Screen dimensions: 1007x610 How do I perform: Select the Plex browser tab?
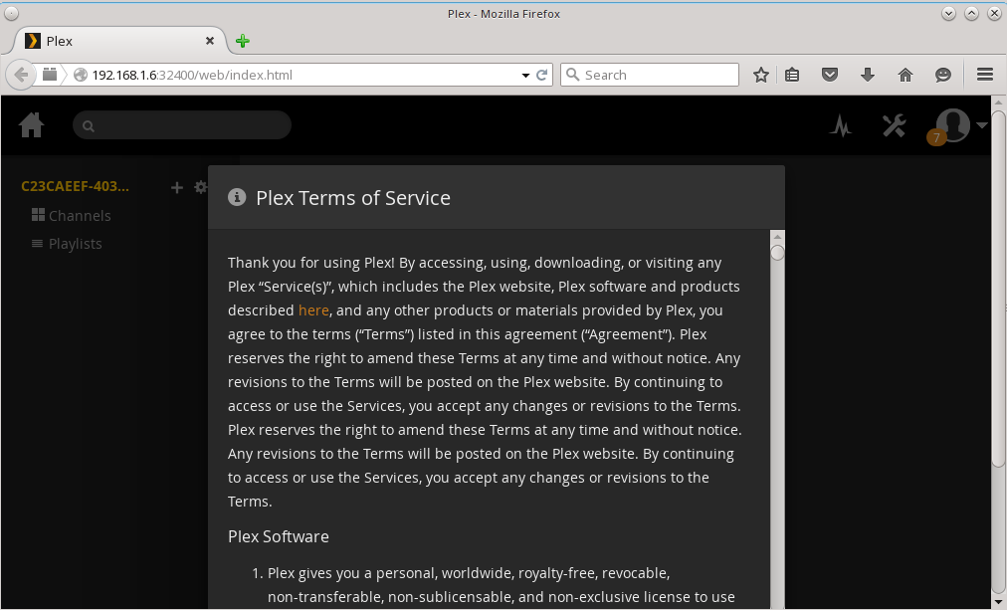tap(120, 41)
